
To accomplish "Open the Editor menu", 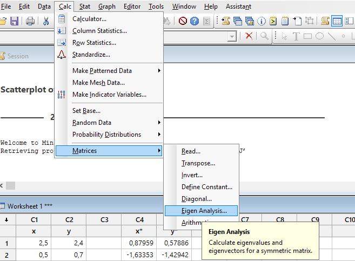I will pyautogui.click(x=132, y=6).
